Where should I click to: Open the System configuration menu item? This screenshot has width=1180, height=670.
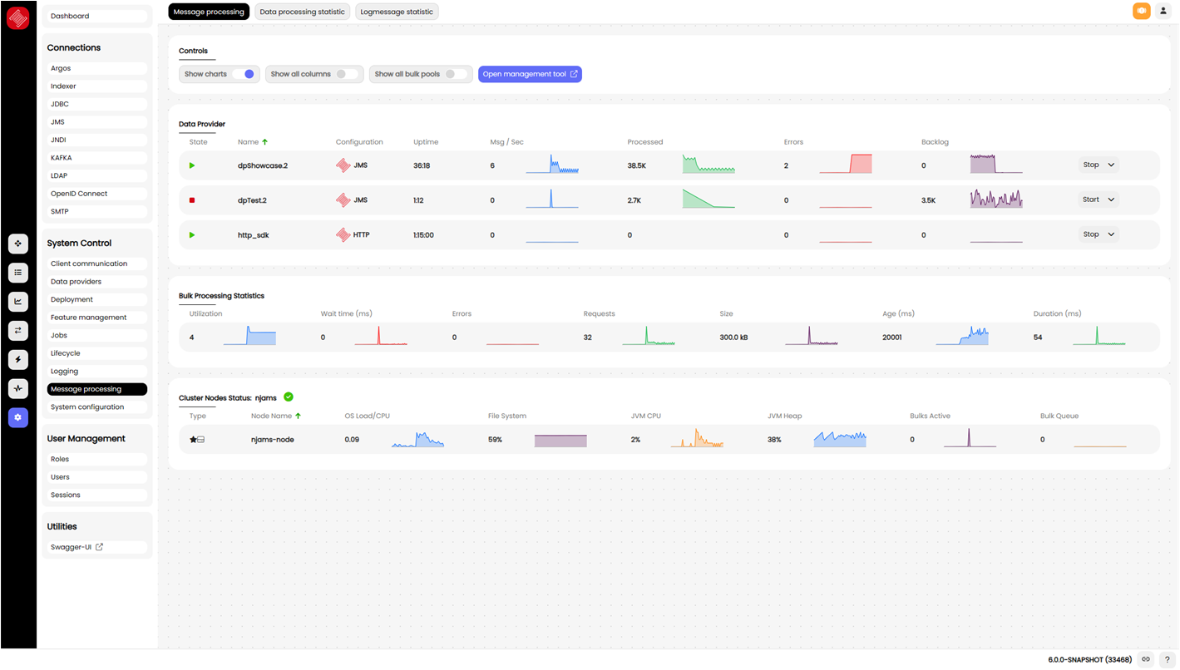97,407
